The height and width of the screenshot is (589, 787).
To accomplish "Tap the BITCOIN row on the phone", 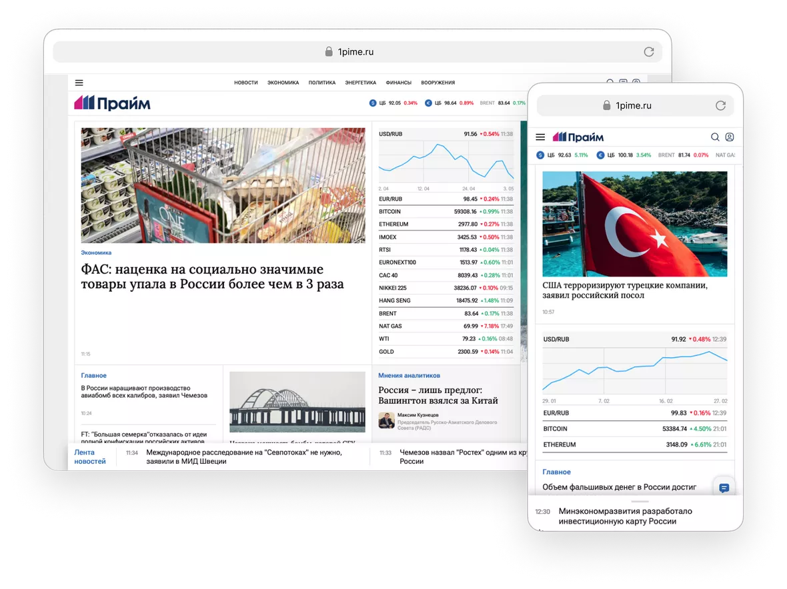I will 634,428.
